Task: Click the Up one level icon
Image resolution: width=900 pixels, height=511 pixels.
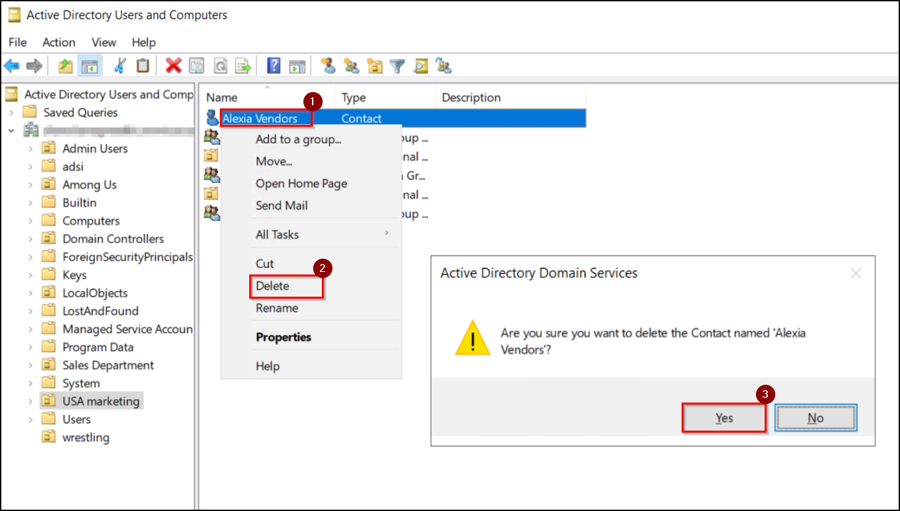Action: coord(65,65)
